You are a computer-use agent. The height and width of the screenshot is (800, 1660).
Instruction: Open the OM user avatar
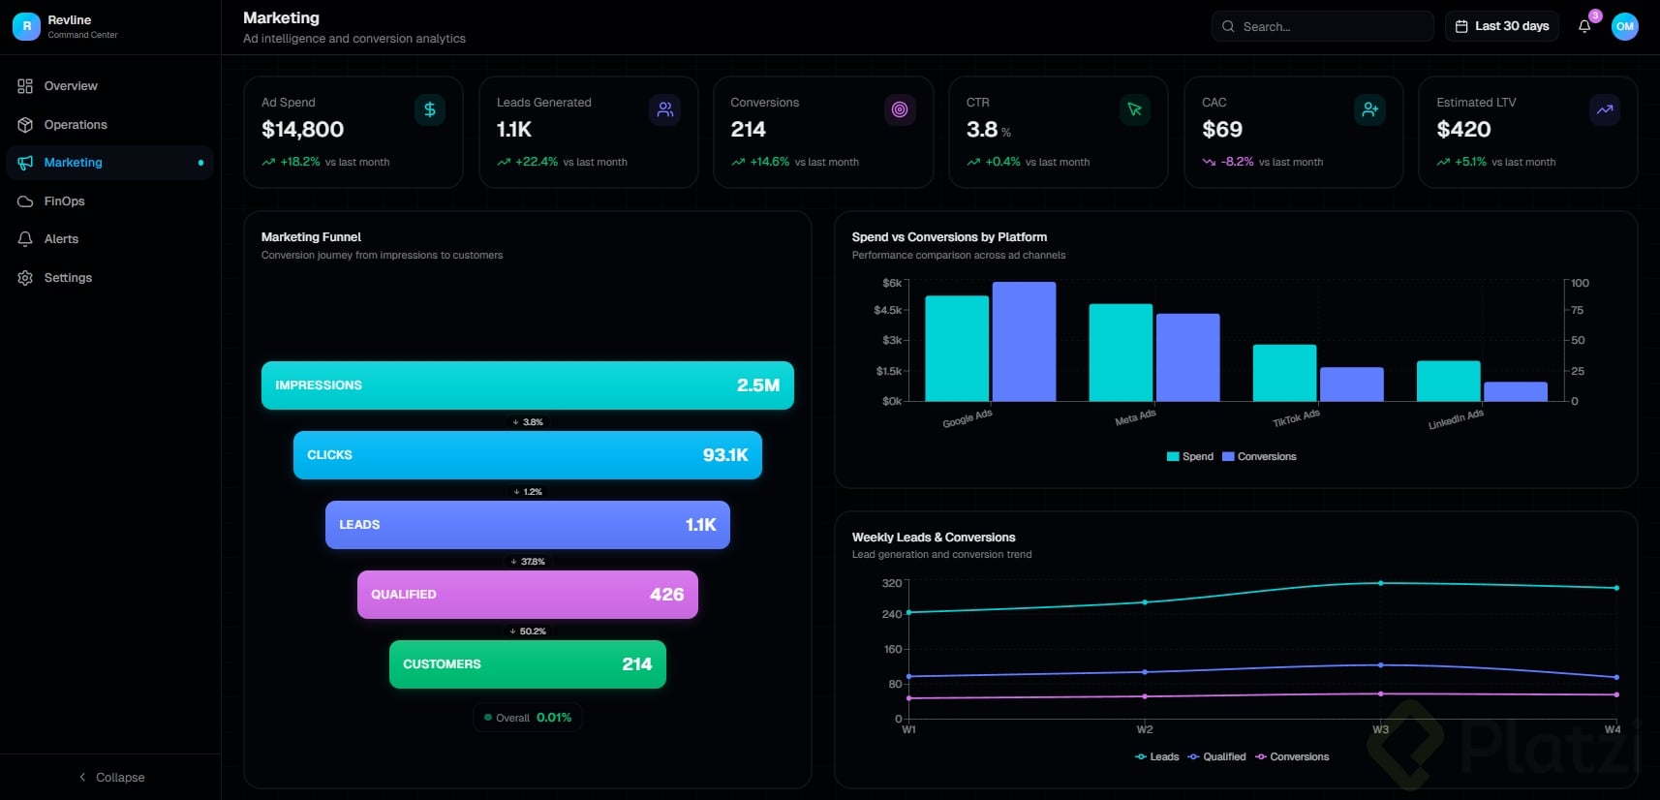pos(1625,26)
